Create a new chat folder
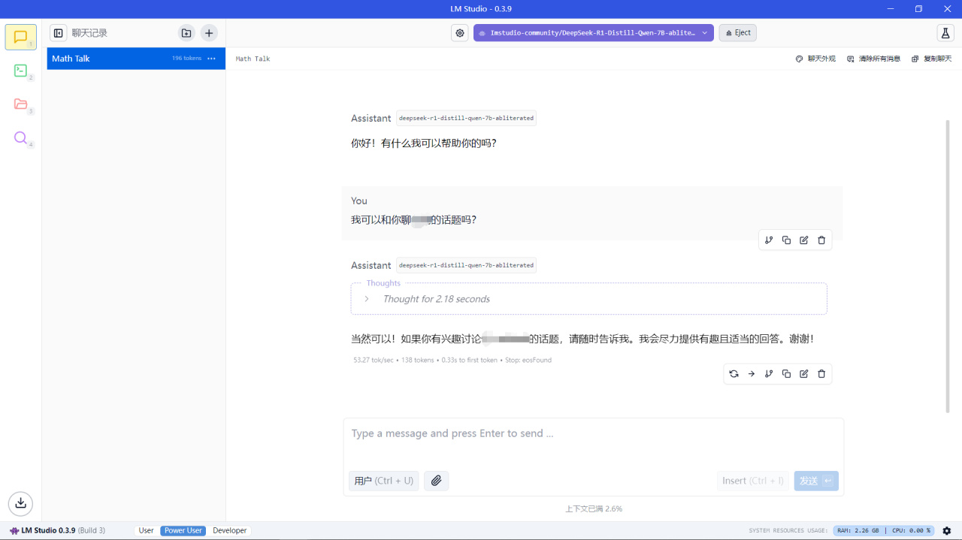The width and height of the screenshot is (962, 540). pyautogui.click(x=186, y=33)
